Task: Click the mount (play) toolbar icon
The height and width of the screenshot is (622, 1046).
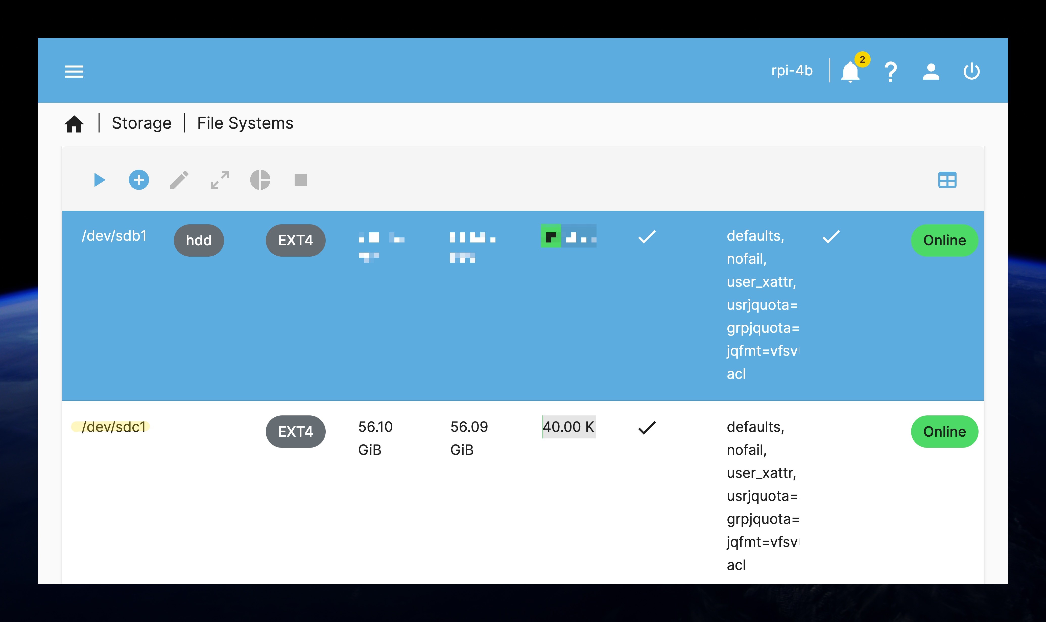Action: (x=99, y=180)
